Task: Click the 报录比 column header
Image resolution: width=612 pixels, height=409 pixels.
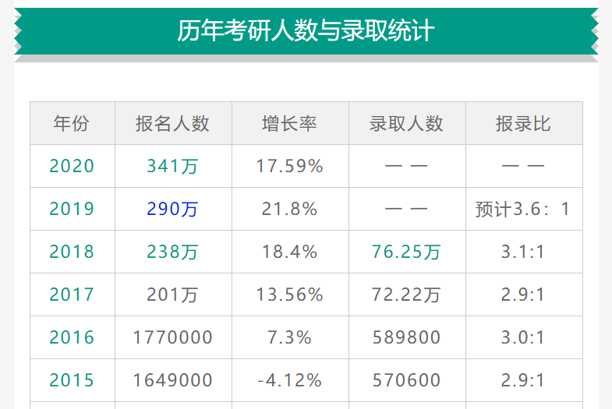Action: 523,124
